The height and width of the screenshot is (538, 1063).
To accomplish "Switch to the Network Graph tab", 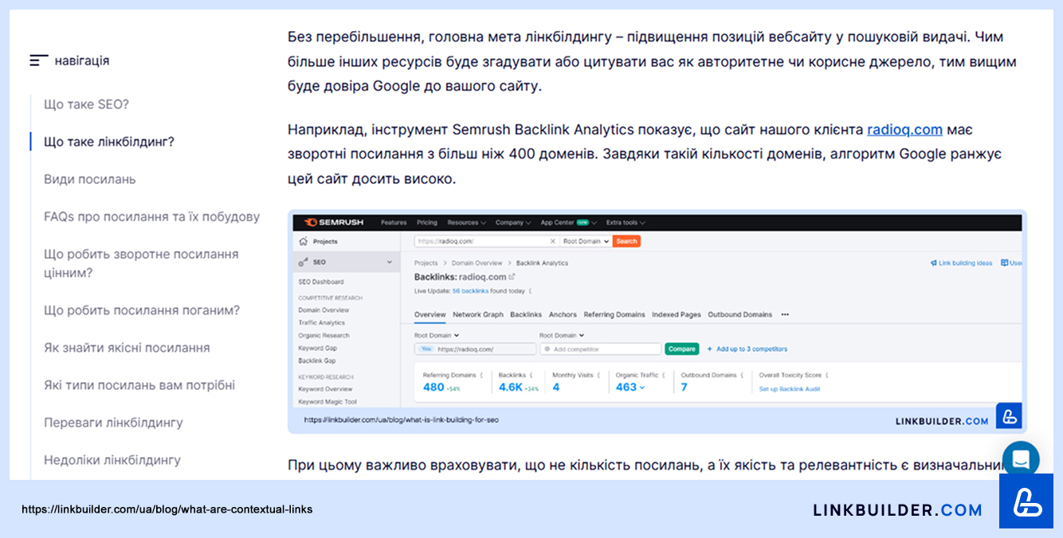I will [478, 314].
